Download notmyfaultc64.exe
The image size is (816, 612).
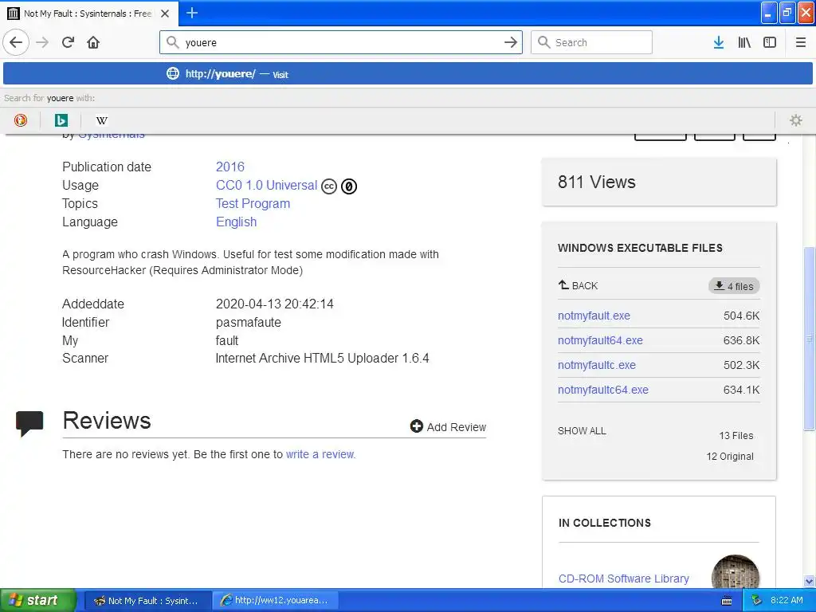(603, 390)
